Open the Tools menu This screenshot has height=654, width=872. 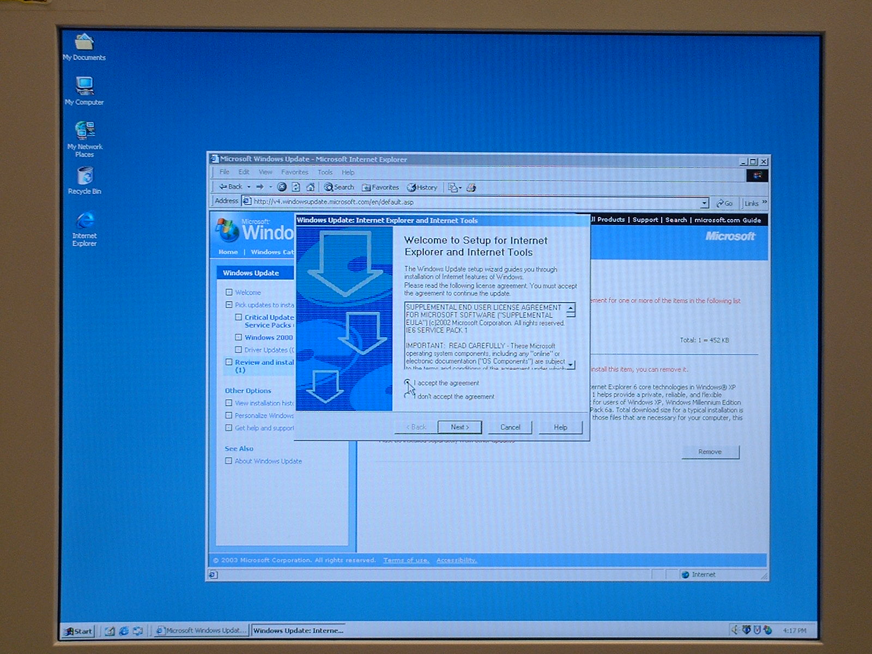(x=325, y=172)
